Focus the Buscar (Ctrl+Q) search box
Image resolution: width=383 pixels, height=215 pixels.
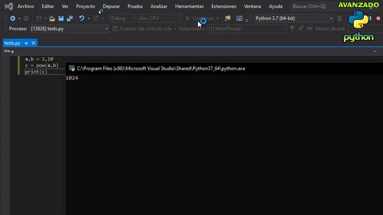click(x=314, y=7)
